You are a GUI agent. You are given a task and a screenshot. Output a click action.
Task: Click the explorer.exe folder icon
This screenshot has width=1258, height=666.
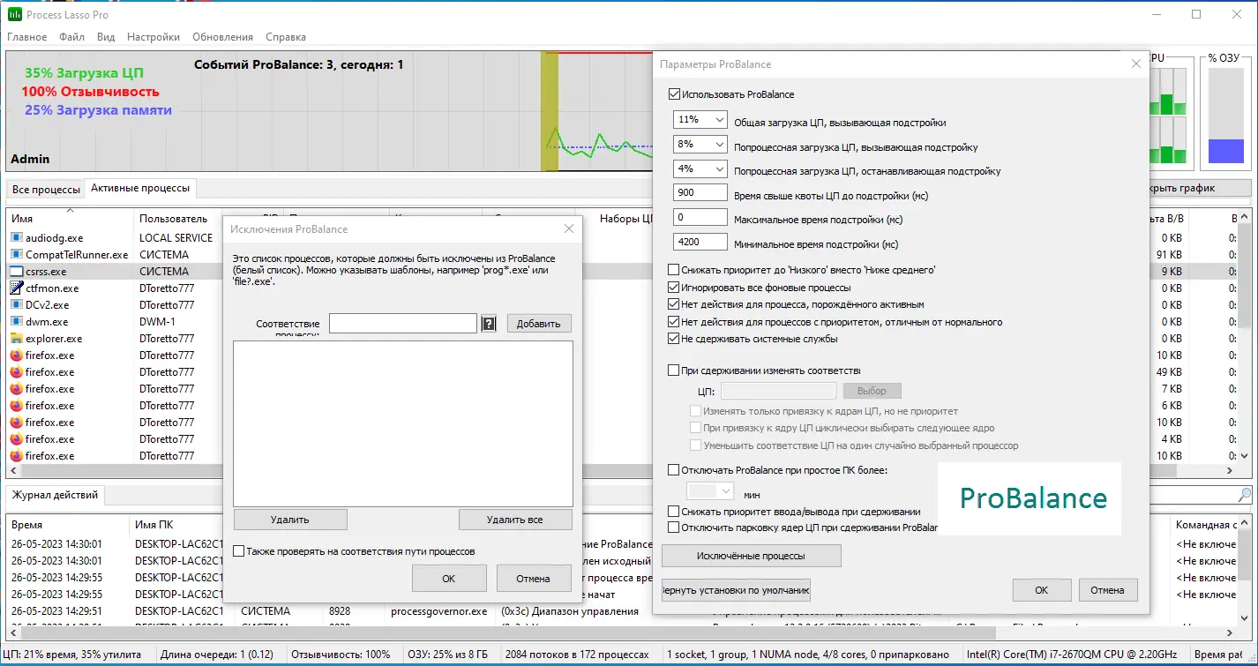pos(17,339)
